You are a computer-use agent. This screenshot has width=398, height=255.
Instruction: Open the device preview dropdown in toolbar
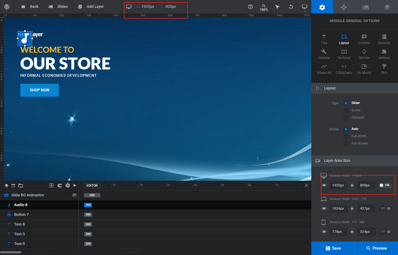pos(305,7)
